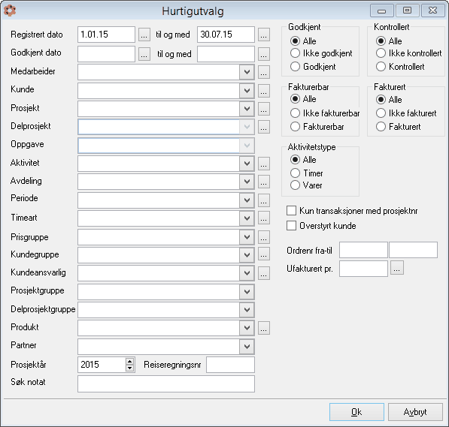Screen dimensions: 449x427
Task: Click the Registrert dato start field (1.01.15)
Action: 106,35
